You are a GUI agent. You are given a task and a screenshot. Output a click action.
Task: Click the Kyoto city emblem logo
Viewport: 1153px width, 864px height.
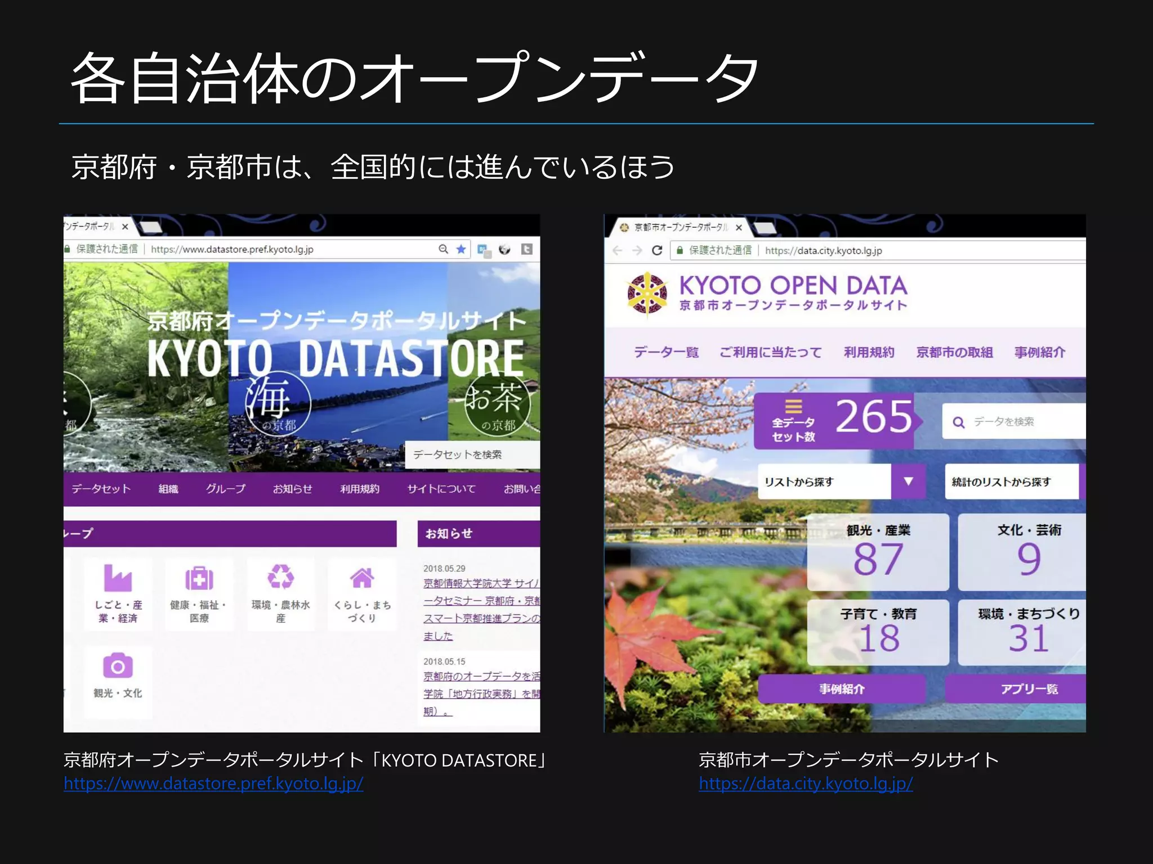(x=647, y=294)
